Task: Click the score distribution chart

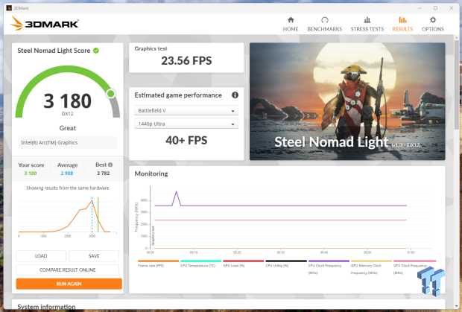Action: point(68,217)
